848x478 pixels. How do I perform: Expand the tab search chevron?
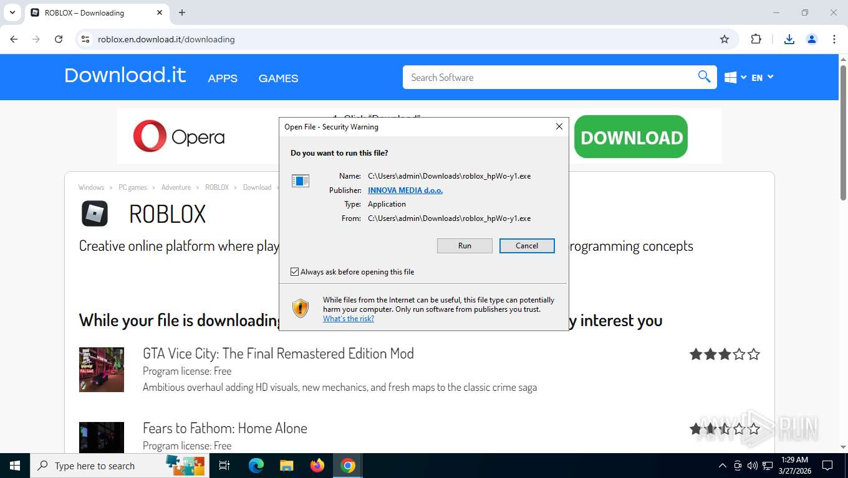12,12
